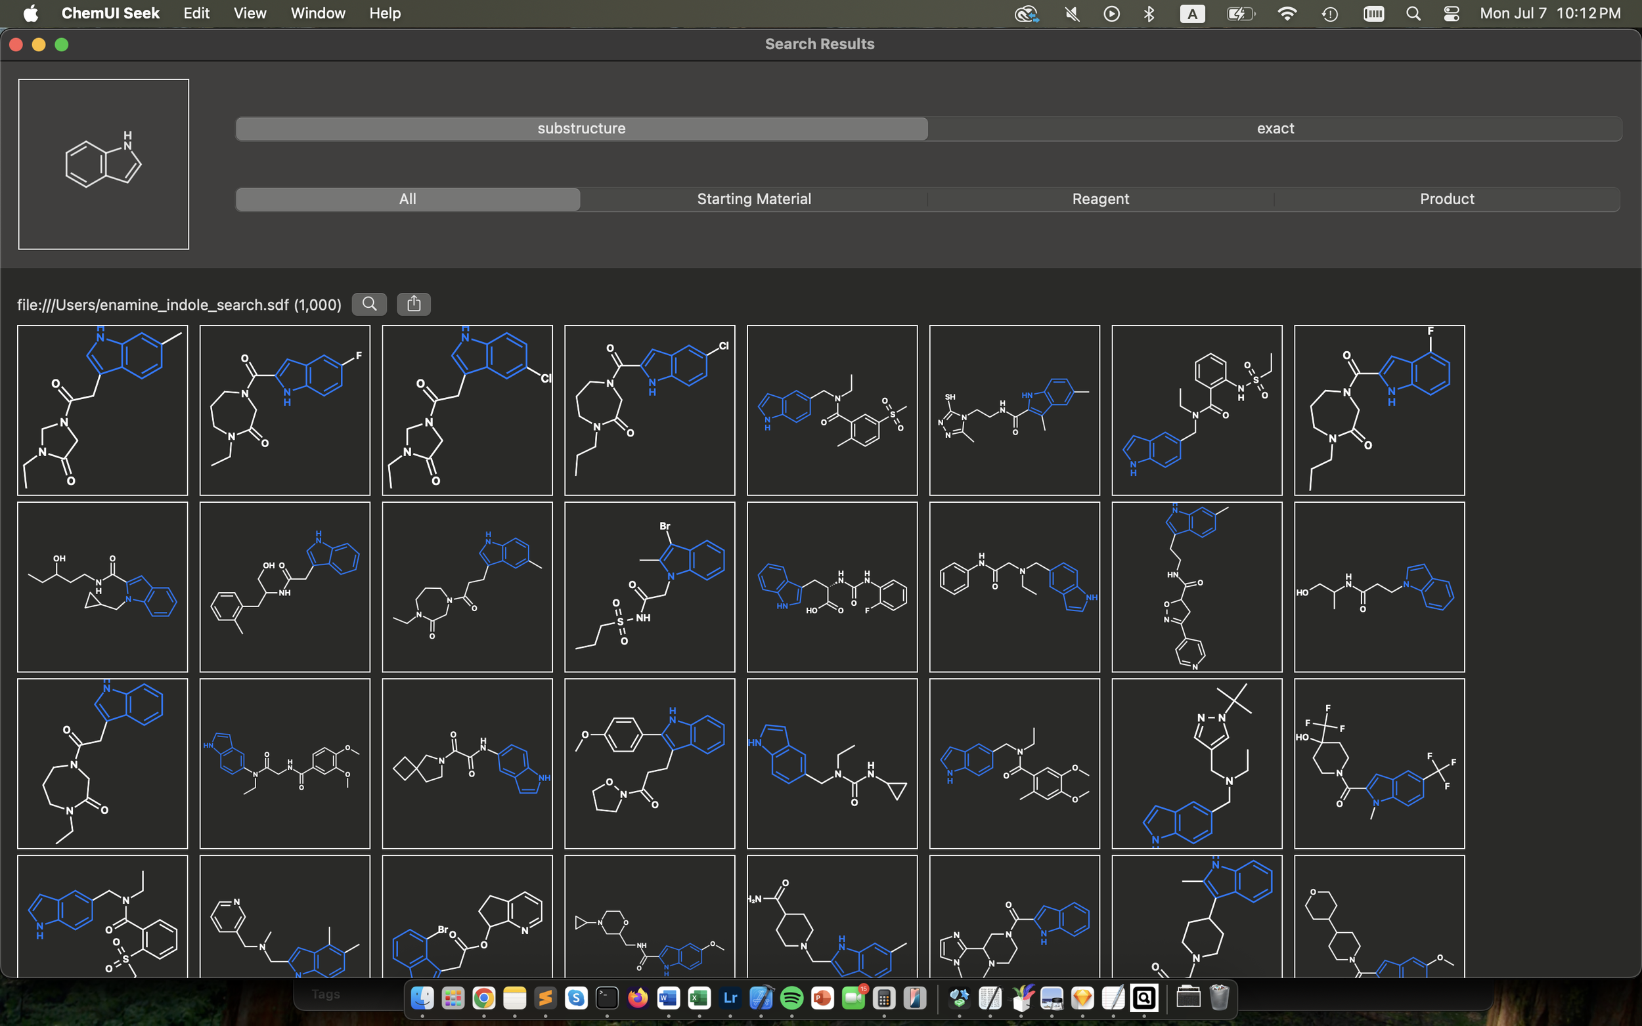The width and height of the screenshot is (1642, 1026).
Task: Open the Window menu
Action: (318, 14)
